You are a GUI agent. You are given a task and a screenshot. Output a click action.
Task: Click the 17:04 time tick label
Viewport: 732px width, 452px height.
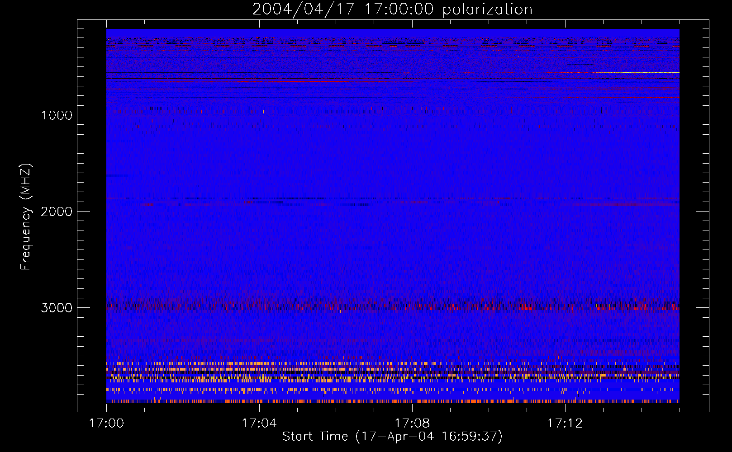click(x=259, y=424)
